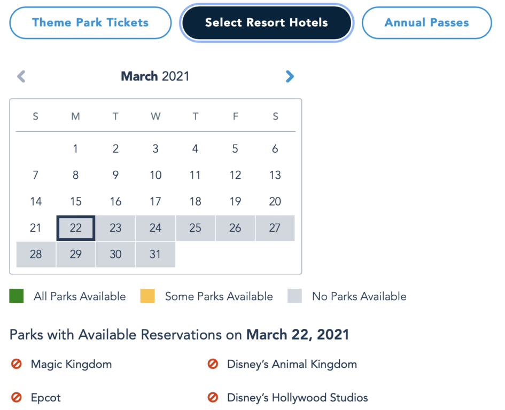Image resolution: width=505 pixels, height=410 pixels.
Task: Go to the previous month arrow
Action: click(x=21, y=76)
